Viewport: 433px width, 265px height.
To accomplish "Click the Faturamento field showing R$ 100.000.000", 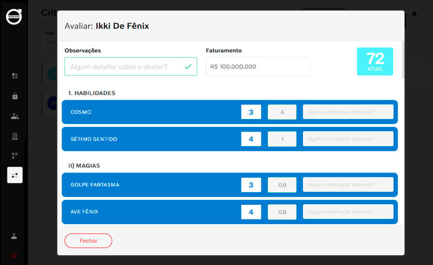I will [258, 67].
